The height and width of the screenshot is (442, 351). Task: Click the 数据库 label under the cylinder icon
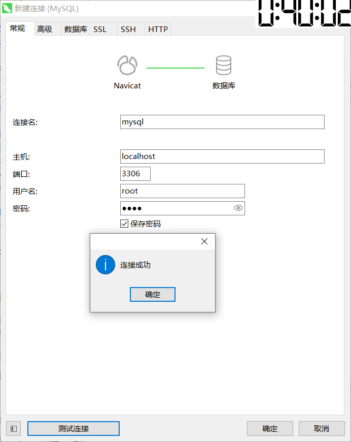point(224,86)
